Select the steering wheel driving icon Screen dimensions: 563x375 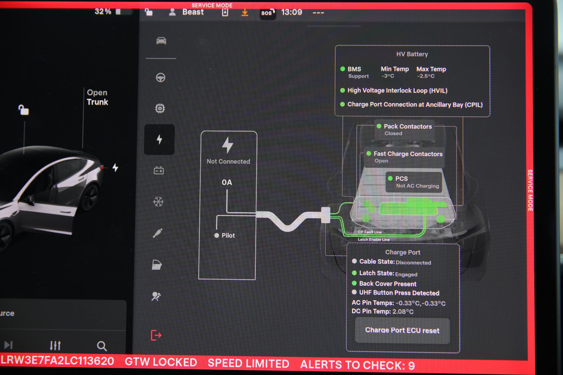(160, 77)
